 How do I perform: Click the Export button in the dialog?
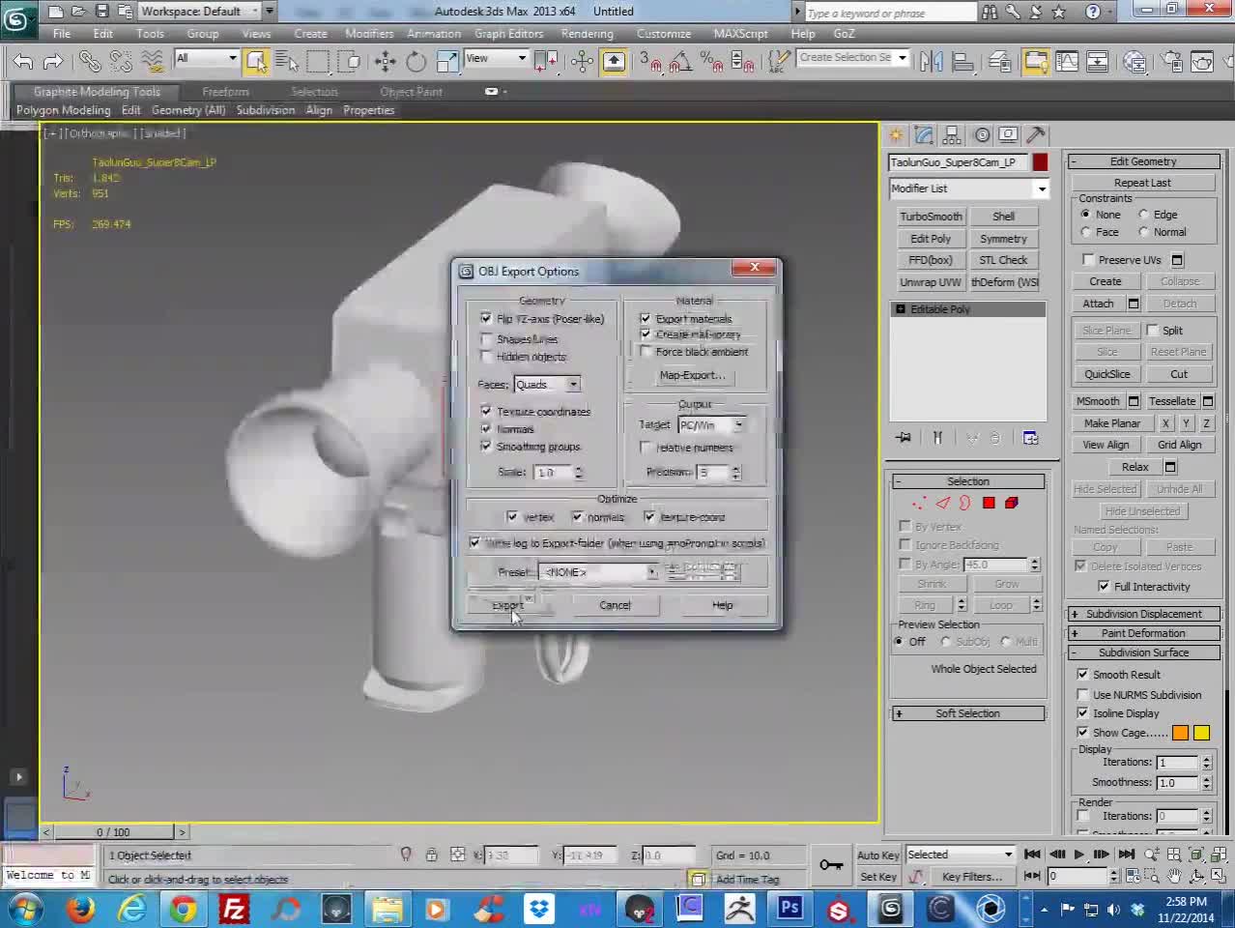pyautogui.click(x=508, y=605)
